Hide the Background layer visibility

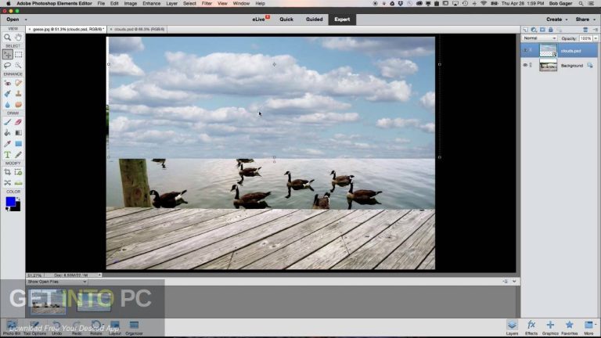525,65
